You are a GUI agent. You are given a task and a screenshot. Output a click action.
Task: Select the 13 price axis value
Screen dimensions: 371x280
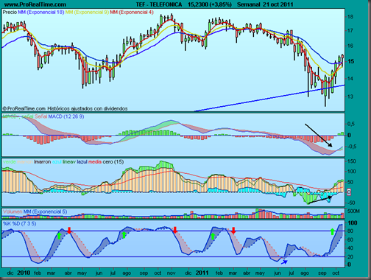click(350, 97)
